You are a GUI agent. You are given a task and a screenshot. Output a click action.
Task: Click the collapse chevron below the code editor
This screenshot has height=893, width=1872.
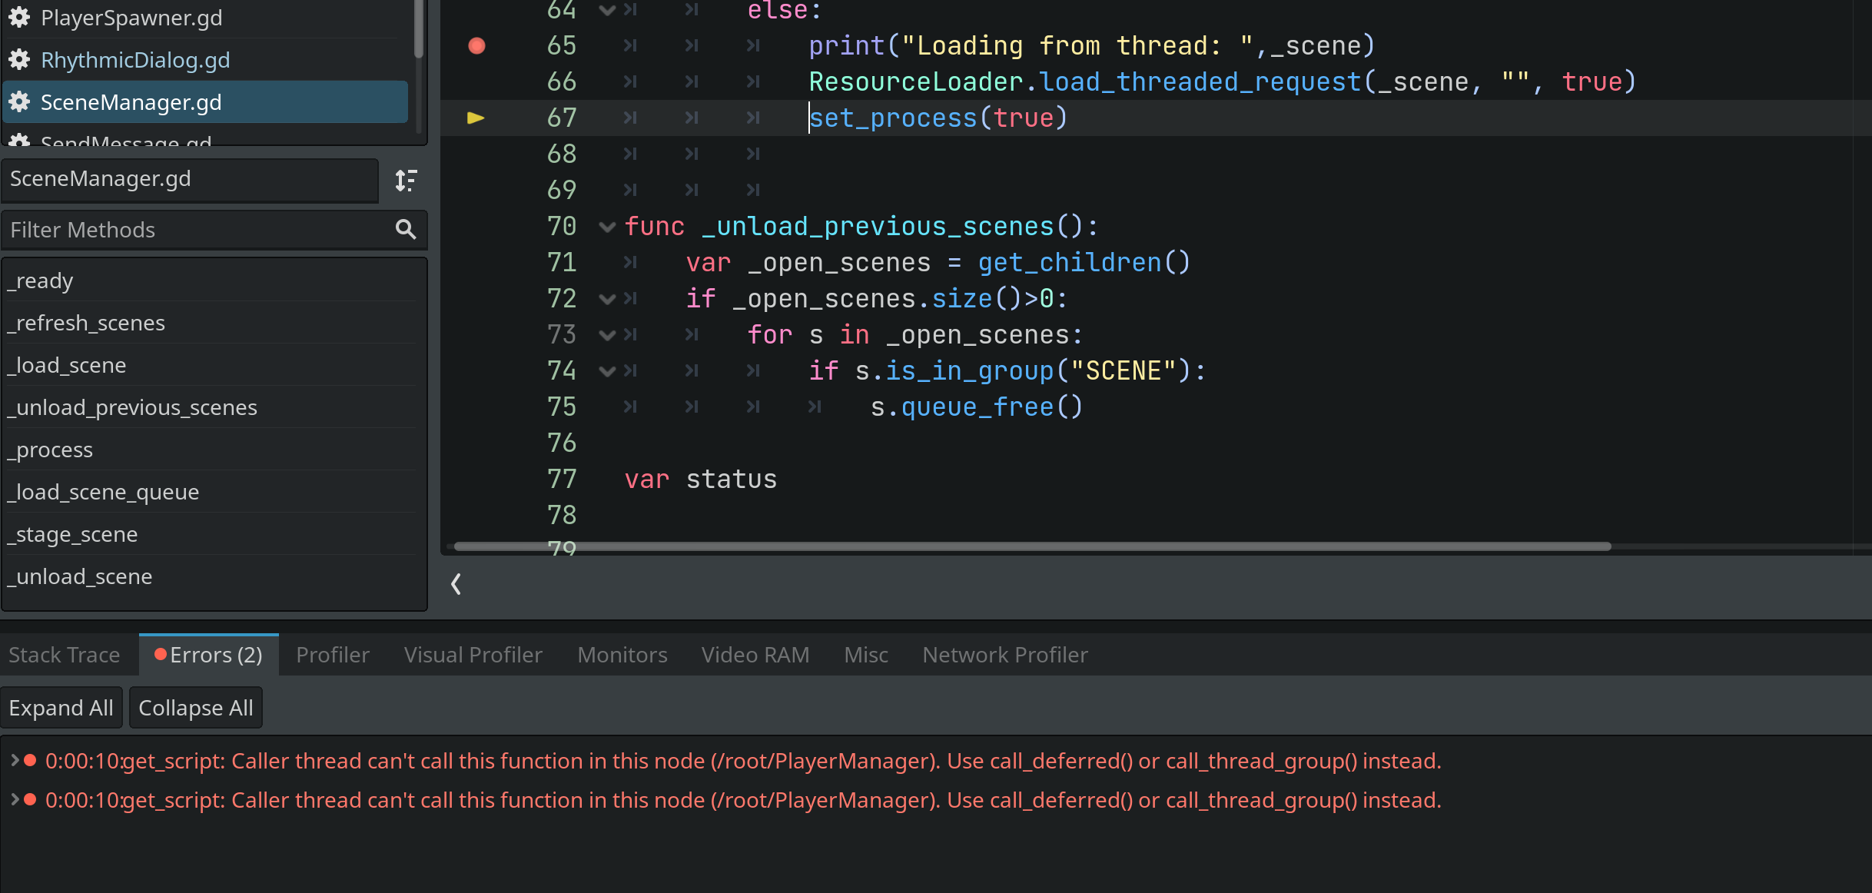pos(455,584)
